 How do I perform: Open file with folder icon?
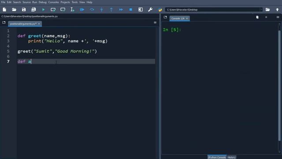point(14,10)
